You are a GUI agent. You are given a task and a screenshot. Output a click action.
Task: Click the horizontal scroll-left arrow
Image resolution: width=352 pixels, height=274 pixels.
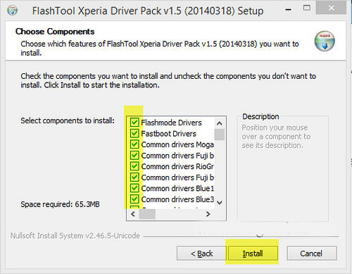pyautogui.click(x=133, y=214)
